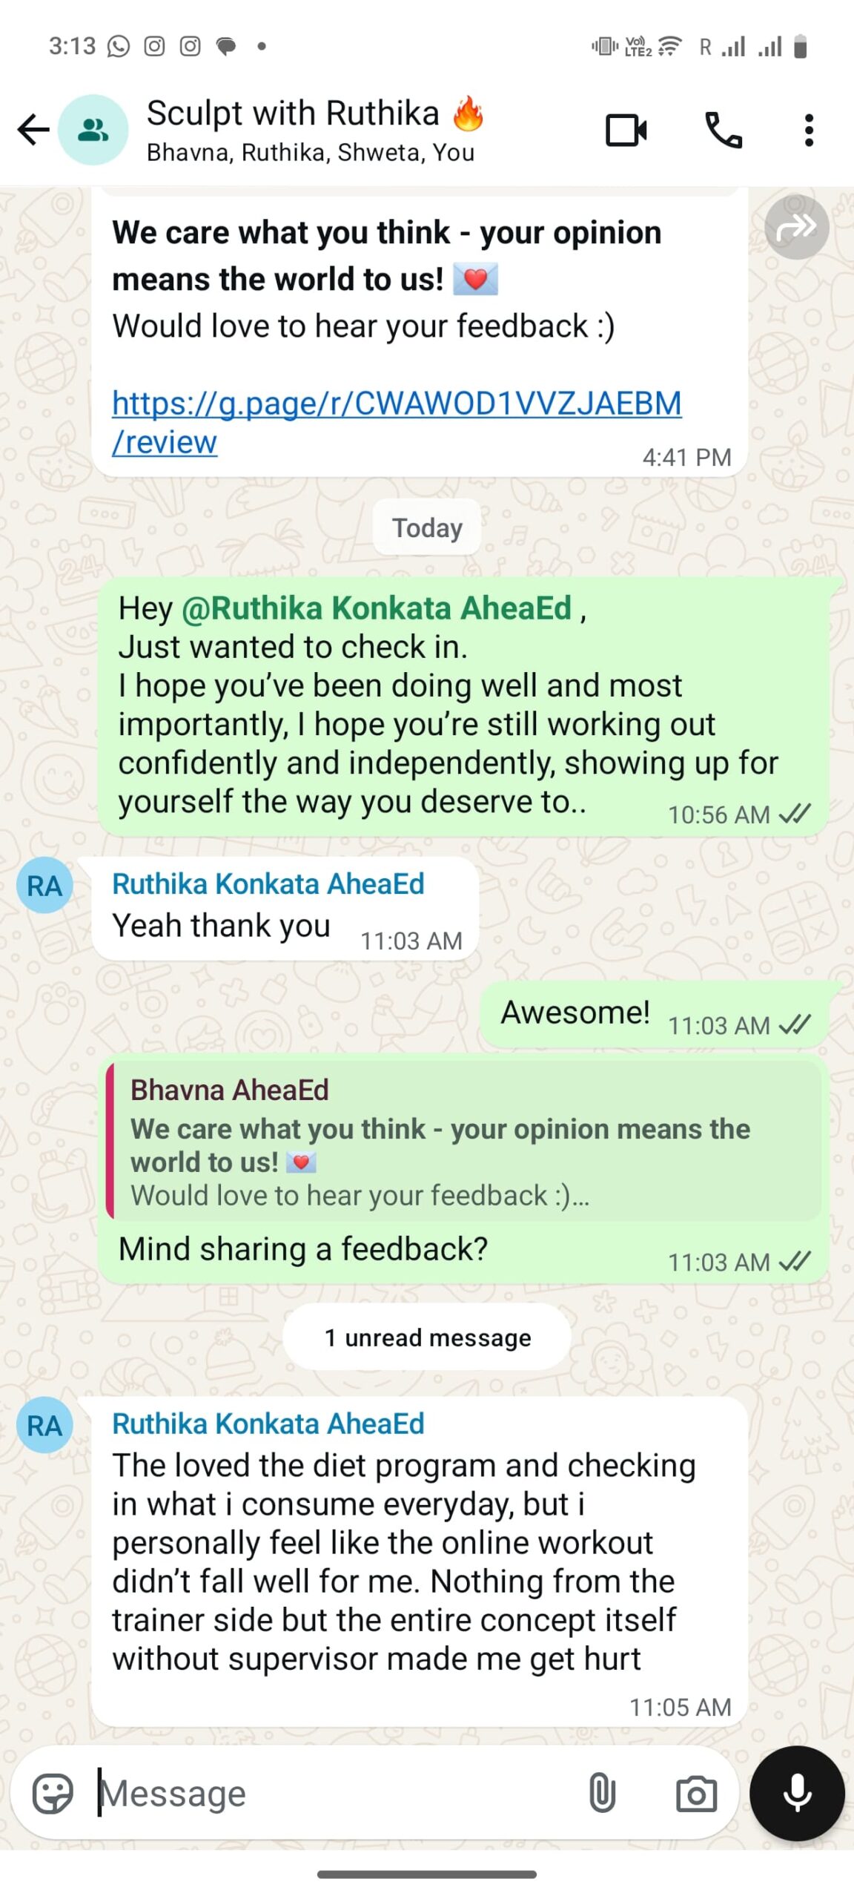Open the three-dot more options menu

click(x=809, y=131)
